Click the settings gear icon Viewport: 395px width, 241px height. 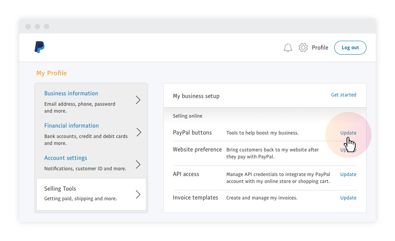pos(303,48)
